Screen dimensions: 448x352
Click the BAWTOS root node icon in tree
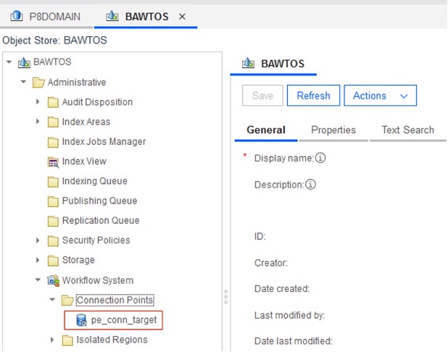[x=24, y=62]
